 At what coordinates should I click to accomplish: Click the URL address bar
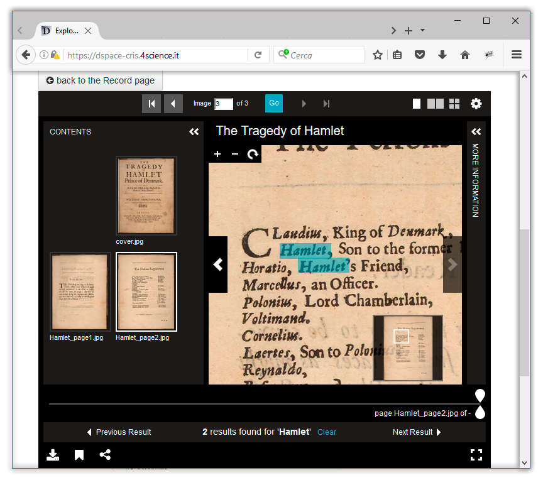pyautogui.click(x=156, y=55)
